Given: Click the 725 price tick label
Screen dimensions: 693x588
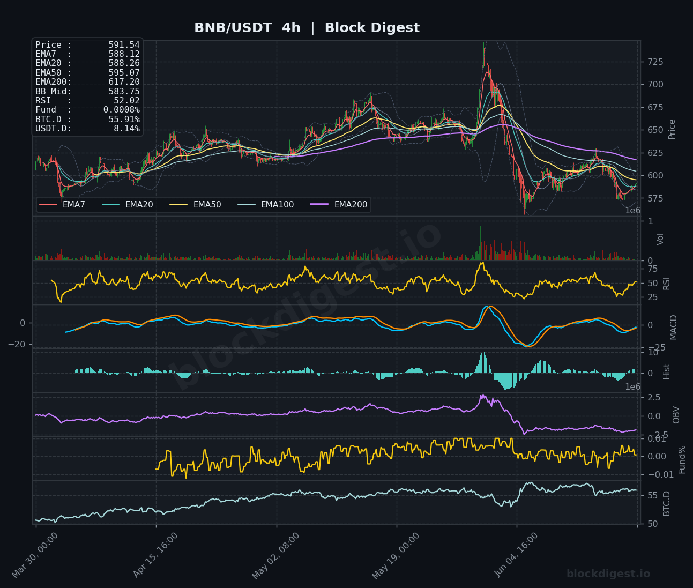Looking at the screenshot, I should (x=654, y=62).
